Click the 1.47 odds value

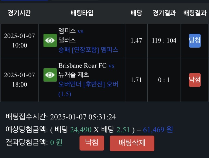(136, 40)
